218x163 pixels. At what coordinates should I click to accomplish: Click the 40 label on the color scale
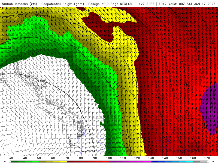25,158
